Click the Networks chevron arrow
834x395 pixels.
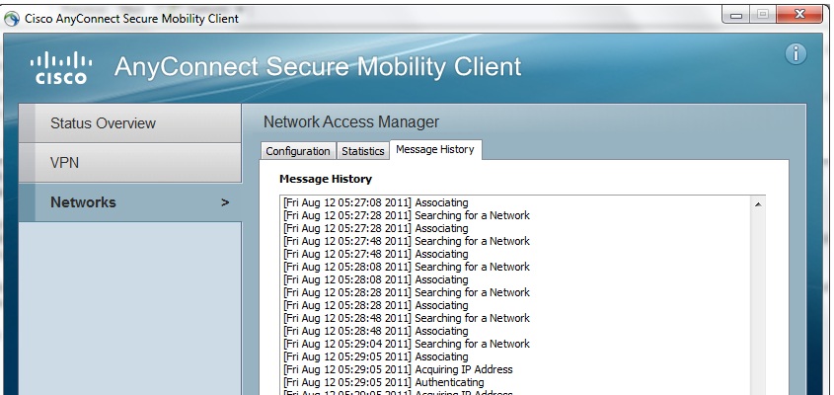(x=225, y=202)
